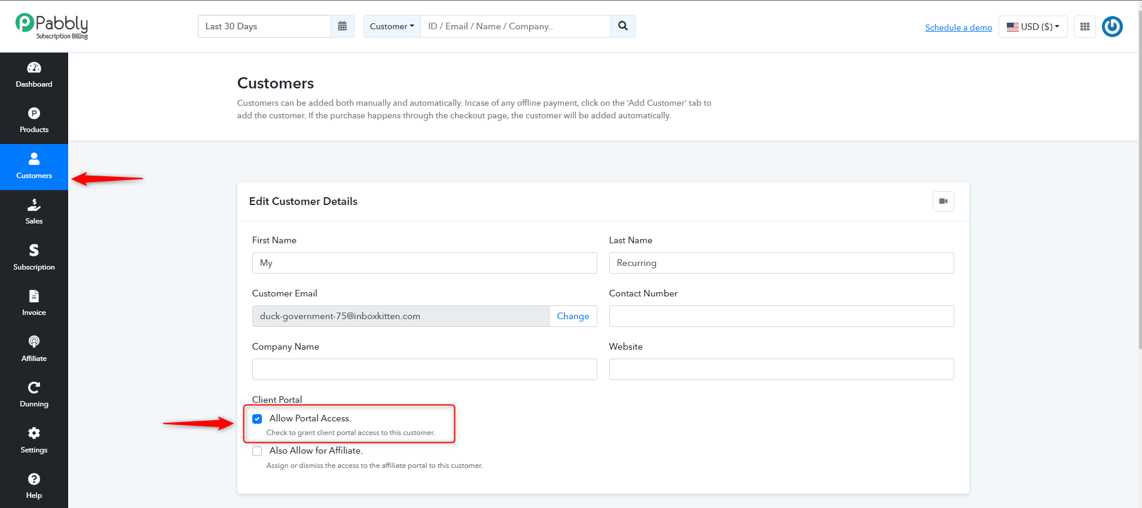Viewport: 1142px width, 508px height.
Task: Open Settings in the sidebar
Action: 34,441
